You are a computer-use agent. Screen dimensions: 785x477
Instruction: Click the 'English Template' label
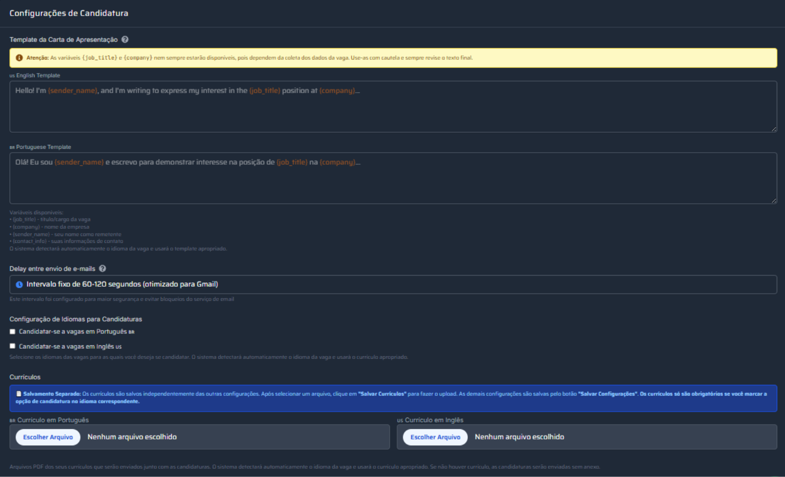[38, 76]
